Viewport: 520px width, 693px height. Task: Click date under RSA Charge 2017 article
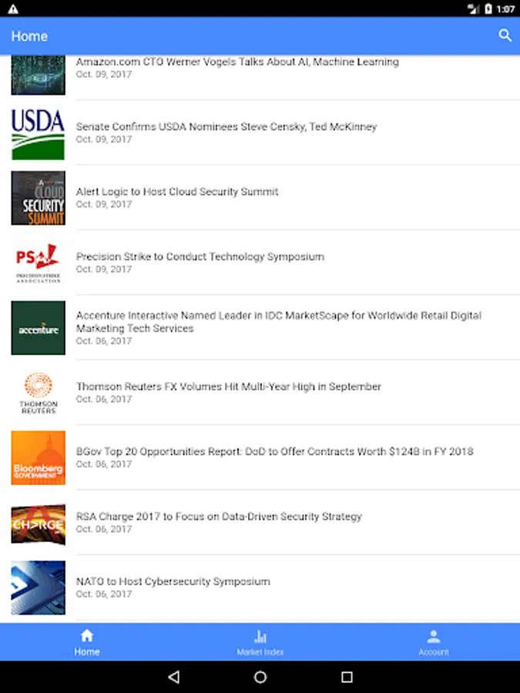[104, 529]
